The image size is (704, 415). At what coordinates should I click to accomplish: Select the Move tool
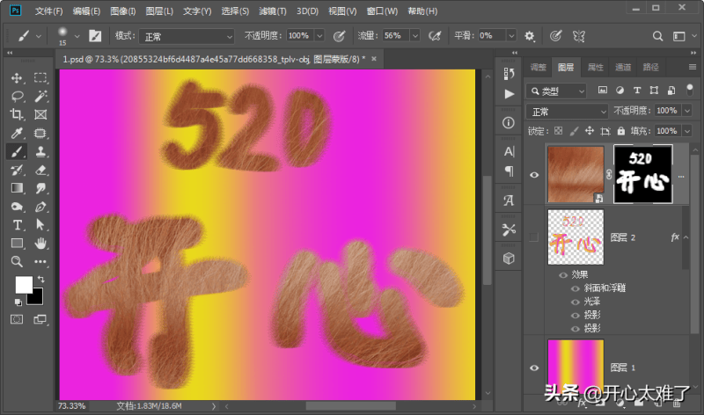(x=17, y=78)
